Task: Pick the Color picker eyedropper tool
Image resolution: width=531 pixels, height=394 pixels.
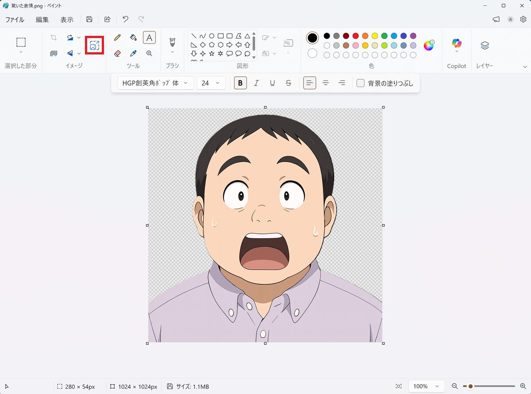Action: click(133, 54)
